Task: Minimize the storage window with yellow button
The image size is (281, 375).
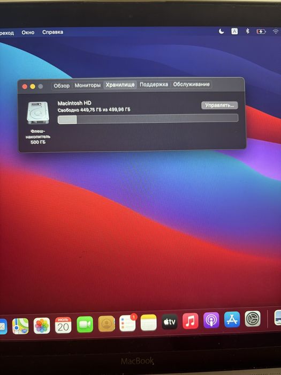Action: pyautogui.click(x=33, y=86)
